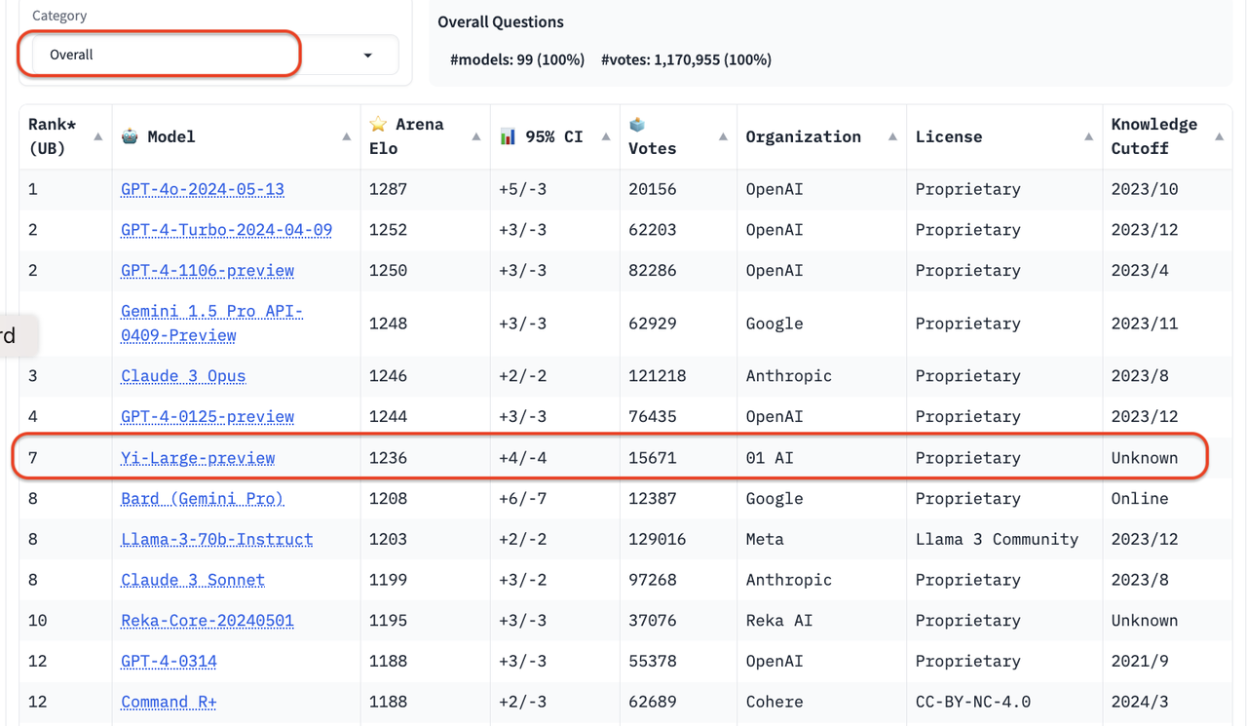Open the Claude 3 Opus link
This screenshot has width=1247, height=726.
click(x=183, y=376)
